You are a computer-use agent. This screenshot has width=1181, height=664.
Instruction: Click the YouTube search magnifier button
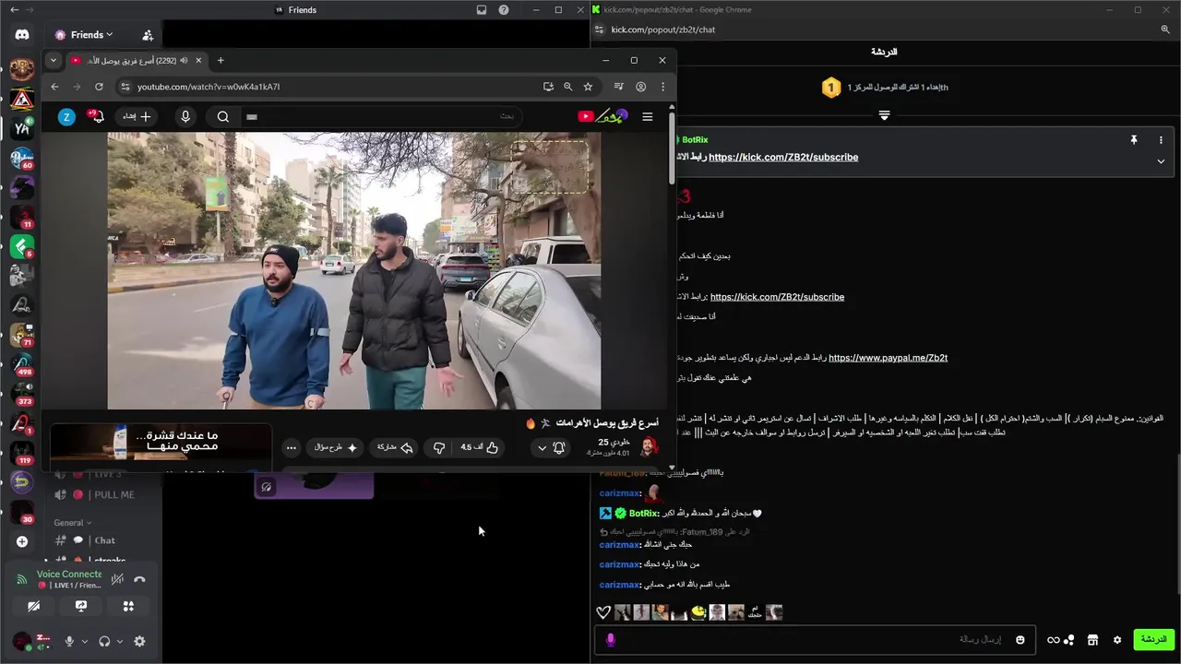[x=223, y=116]
